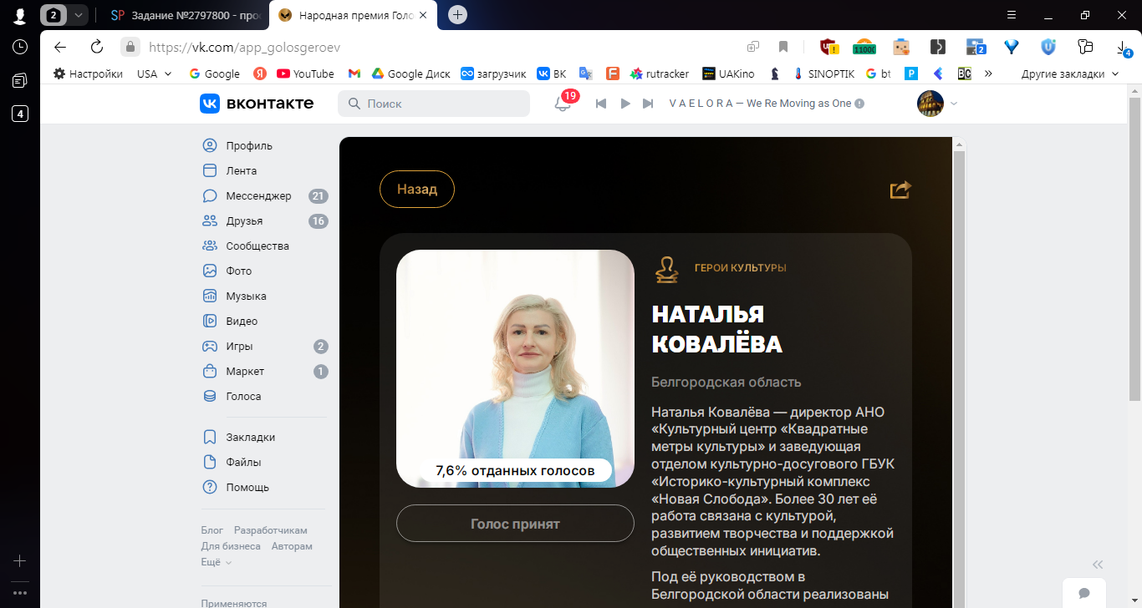Open Сообщества in the VK sidebar
The height and width of the screenshot is (608, 1142).
coord(257,246)
